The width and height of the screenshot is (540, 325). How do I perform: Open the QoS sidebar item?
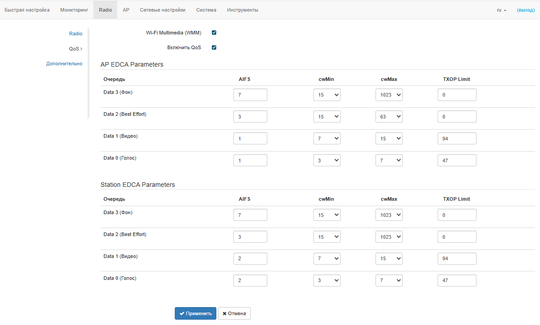pyautogui.click(x=75, y=49)
